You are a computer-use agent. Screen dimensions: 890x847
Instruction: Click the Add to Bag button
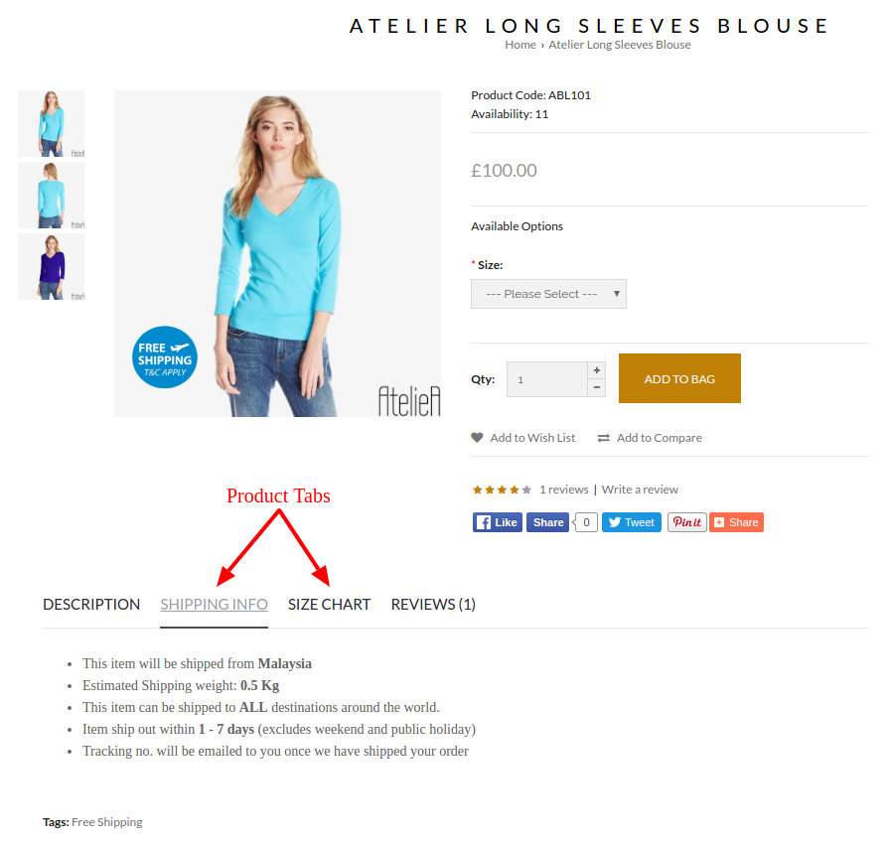pos(679,379)
